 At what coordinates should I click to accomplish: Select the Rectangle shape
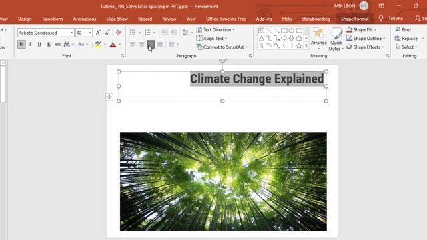(x=284, y=30)
